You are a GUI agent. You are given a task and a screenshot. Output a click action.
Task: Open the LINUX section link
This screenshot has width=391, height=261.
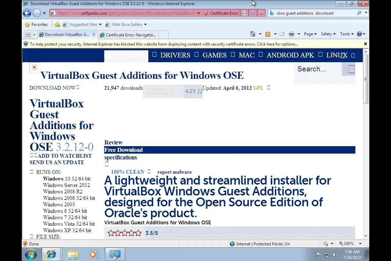tap(337, 55)
